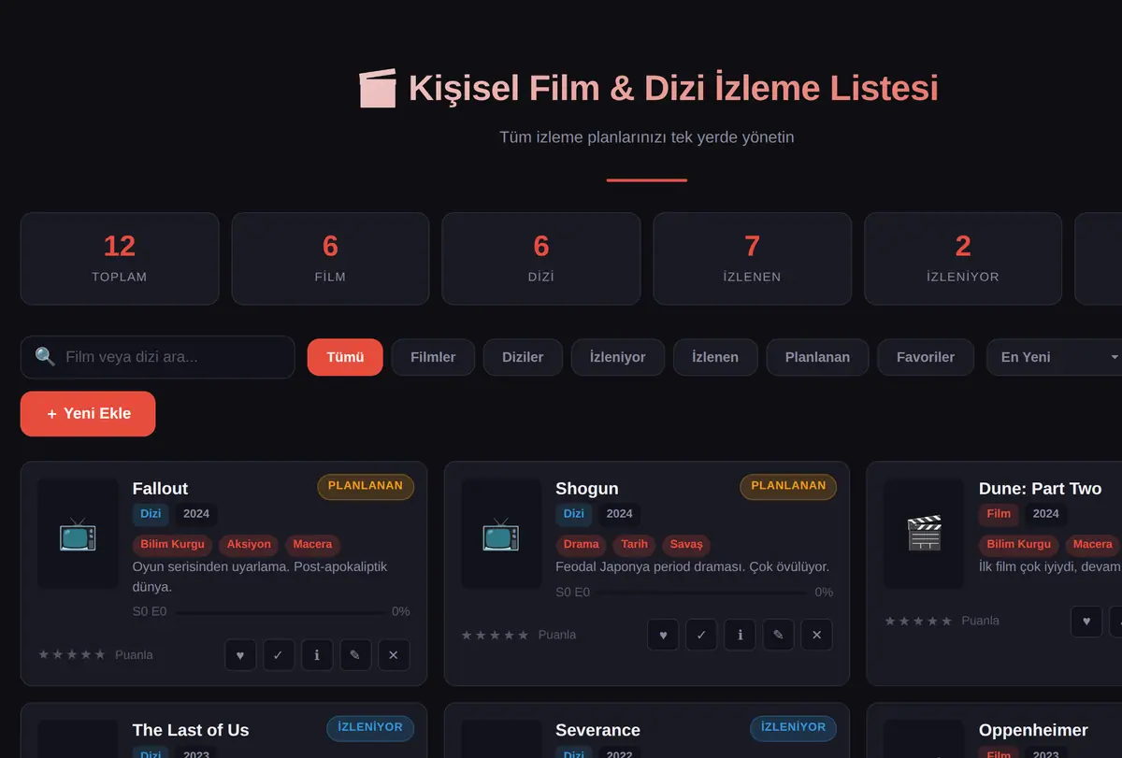Delete Shogun with the X icon

pos(816,635)
